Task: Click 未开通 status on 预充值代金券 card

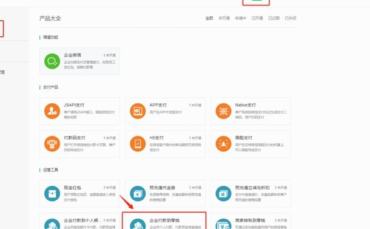Action: click(195, 188)
